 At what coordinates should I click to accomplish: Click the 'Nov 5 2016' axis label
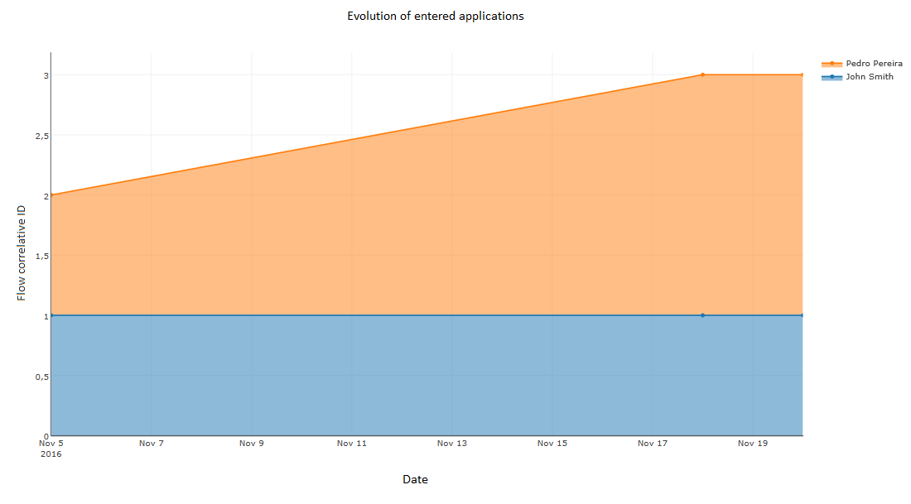click(51, 449)
